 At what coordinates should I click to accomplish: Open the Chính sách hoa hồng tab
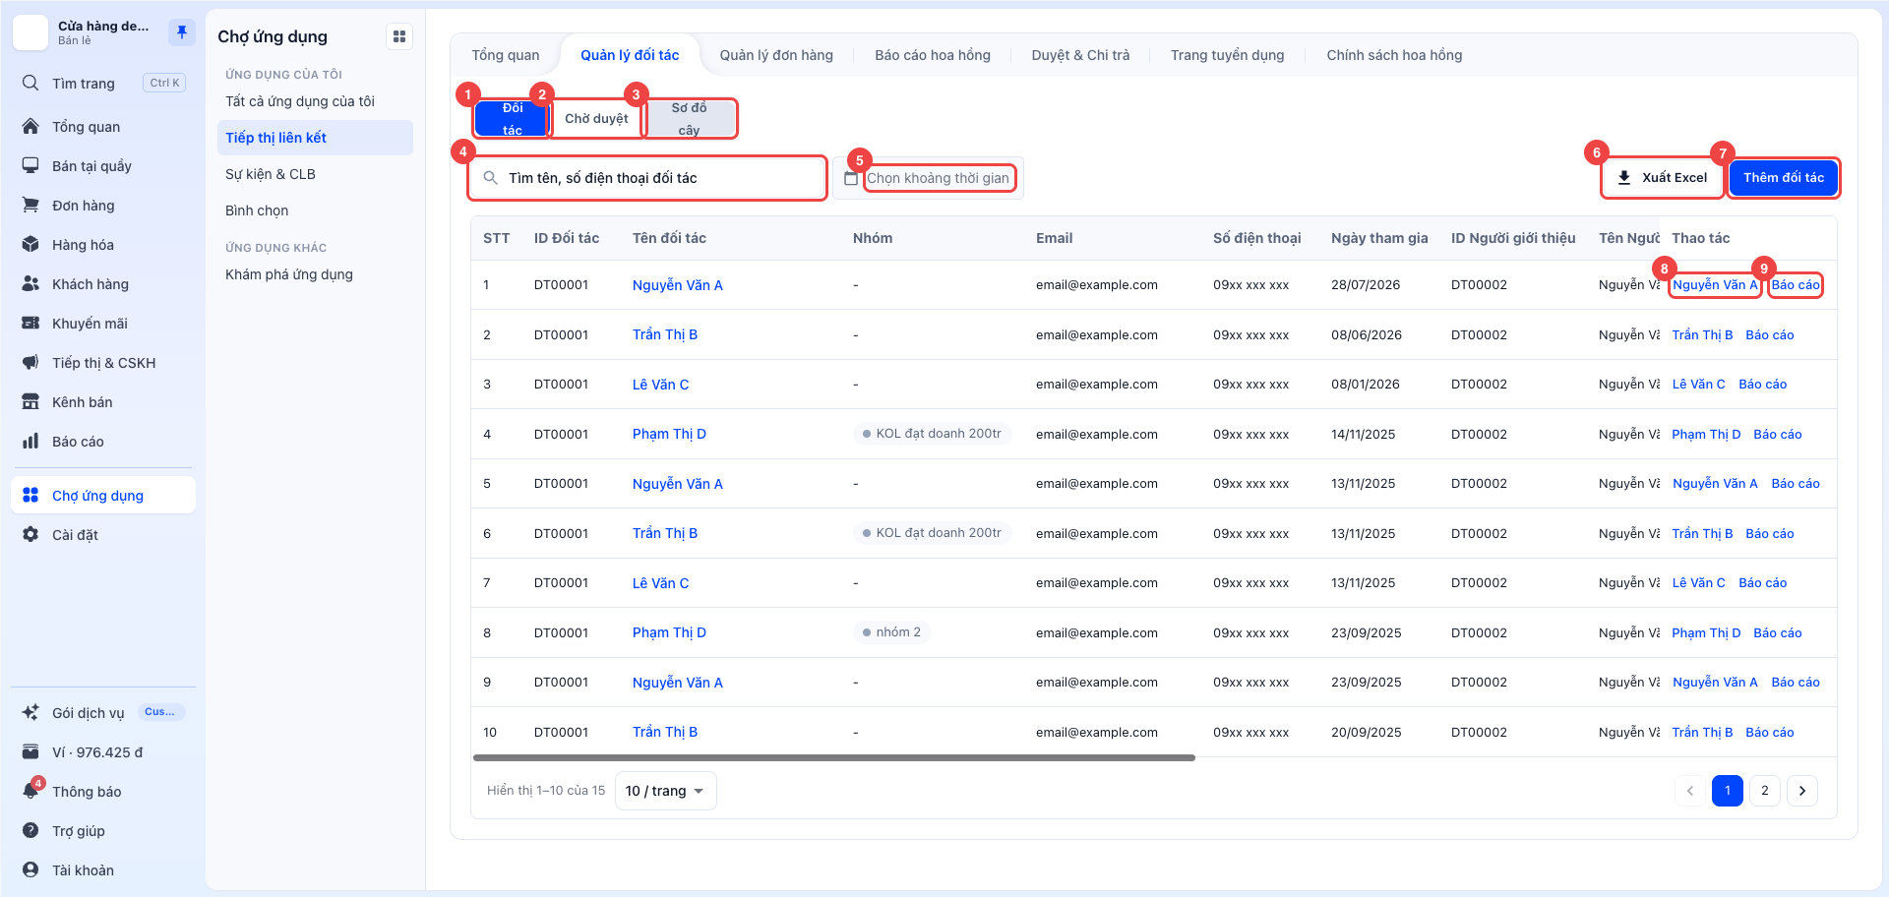tap(1394, 55)
